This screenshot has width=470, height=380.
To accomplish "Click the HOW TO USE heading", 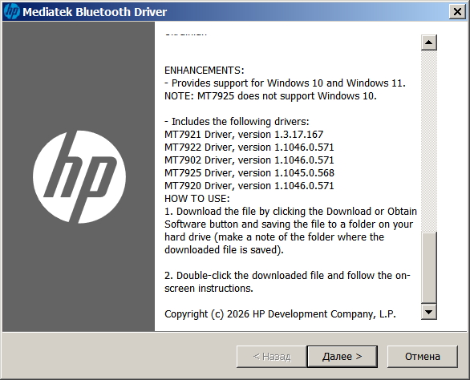I will pos(197,199).
